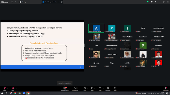The image size is (170, 95).
Task: Select Lutfy Dwi Islamiati's video tile
Action: pyautogui.click(x=96, y=37)
